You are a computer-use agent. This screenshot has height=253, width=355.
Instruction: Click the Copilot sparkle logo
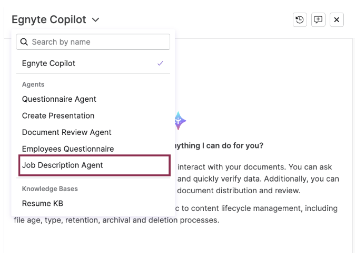click(x=180, y=121)
